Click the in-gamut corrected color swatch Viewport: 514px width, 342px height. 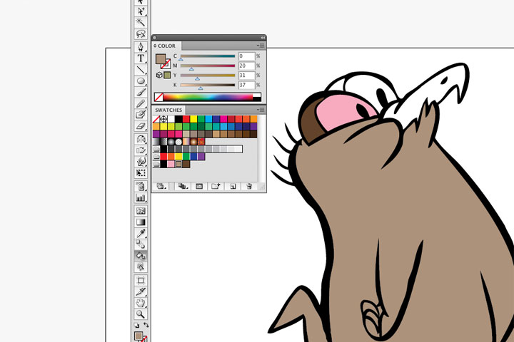tap(167, 76)
